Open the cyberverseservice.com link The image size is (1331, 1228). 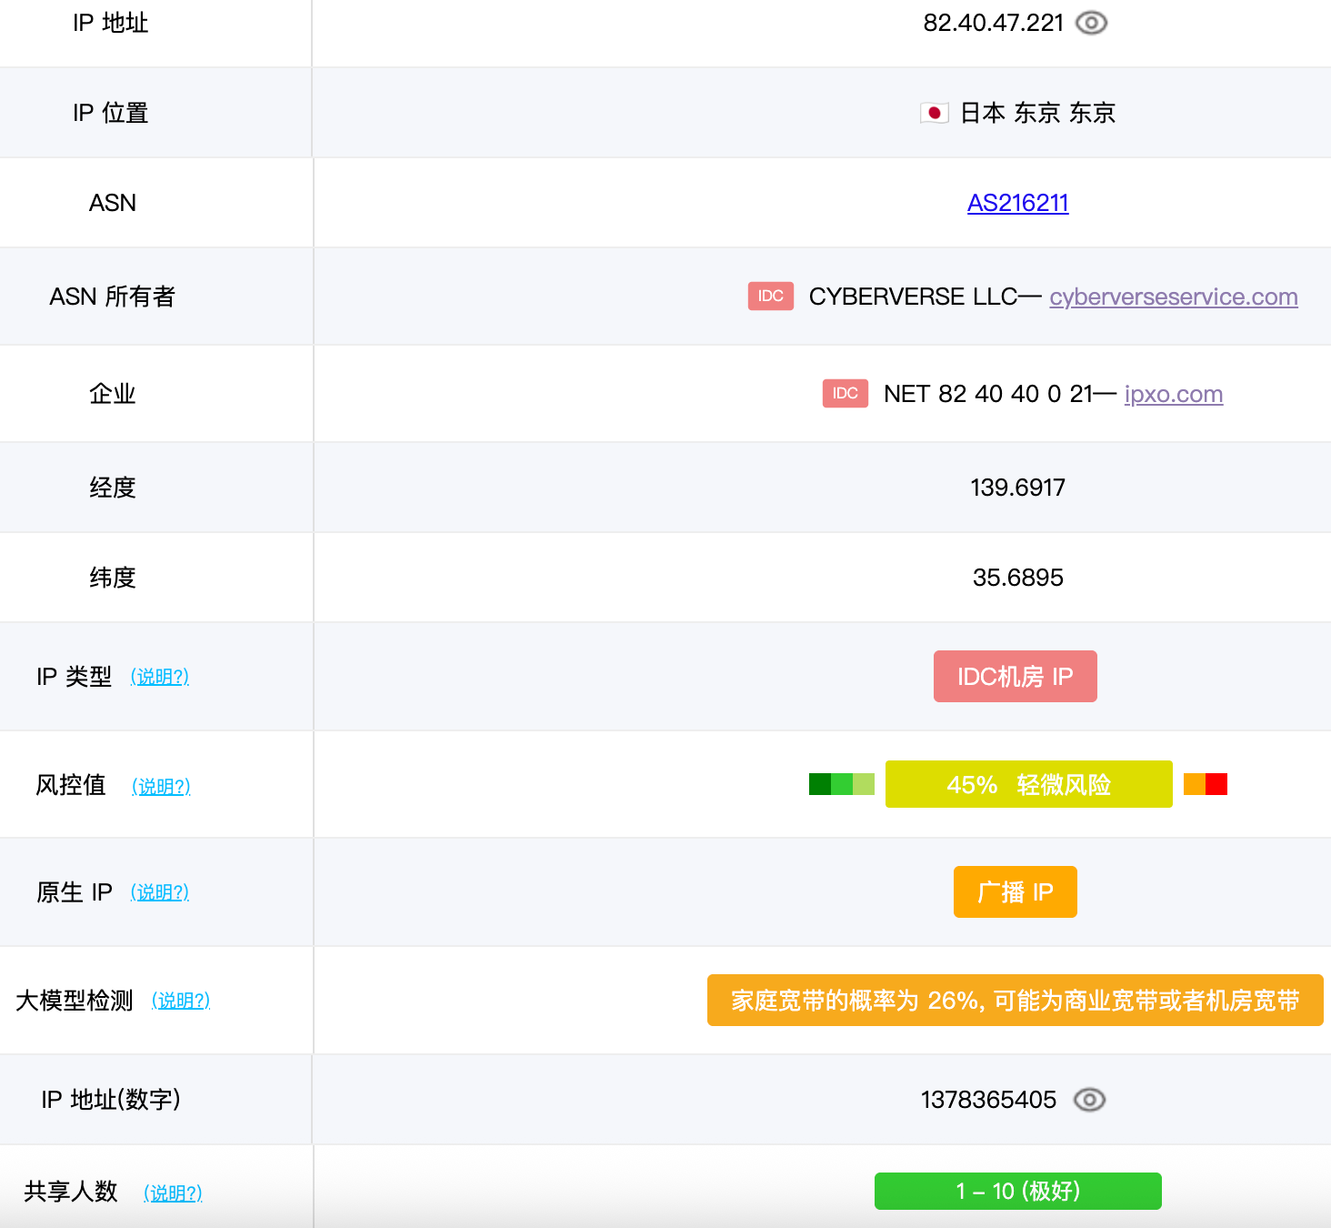coord(1173,297)
